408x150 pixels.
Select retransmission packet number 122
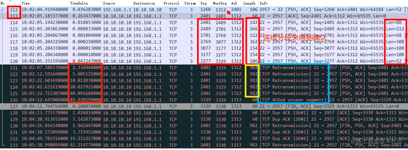14,74
